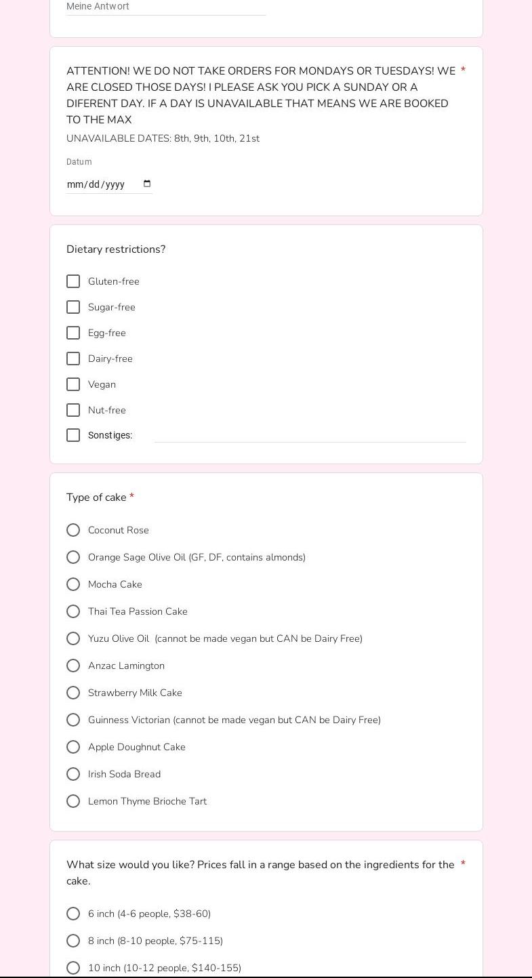Click the Meine Antwort text field
The height and width of the screenshot is (978, 532).
click(165, 7)
